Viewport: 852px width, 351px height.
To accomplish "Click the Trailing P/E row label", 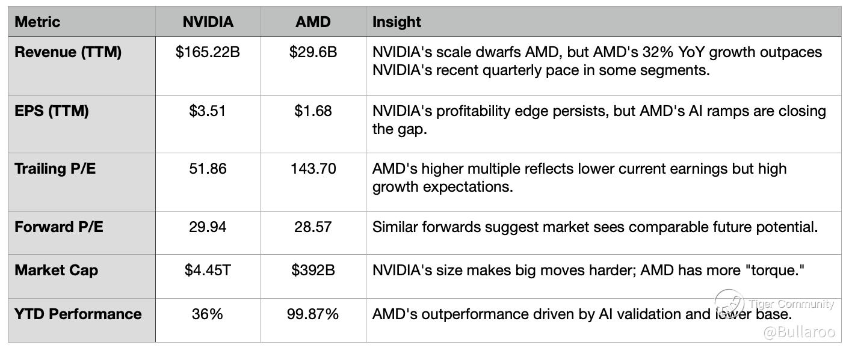I will 55,169.
